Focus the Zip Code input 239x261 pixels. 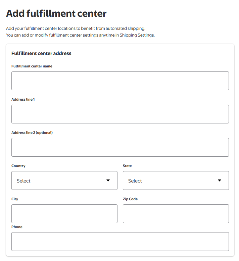pyautogui.click(x=176, y=214)
